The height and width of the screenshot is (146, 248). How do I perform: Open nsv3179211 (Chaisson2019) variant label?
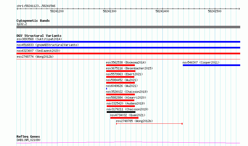127,109
